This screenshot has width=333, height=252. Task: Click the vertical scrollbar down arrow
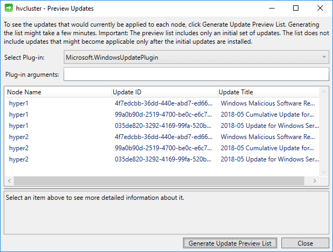pyautogui.click(x=323, y=172)
